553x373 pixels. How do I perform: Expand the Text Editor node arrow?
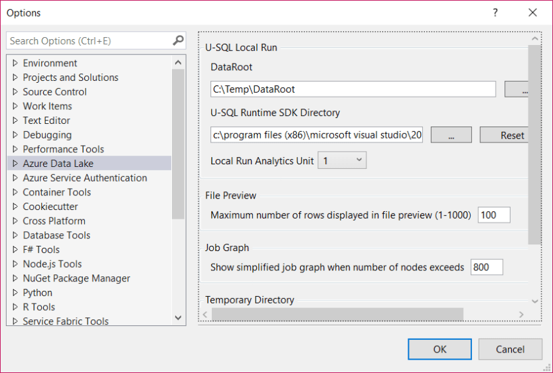[15, 121]
